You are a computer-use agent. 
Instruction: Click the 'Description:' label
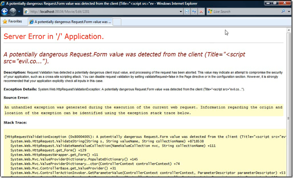[x=15, y=72]
